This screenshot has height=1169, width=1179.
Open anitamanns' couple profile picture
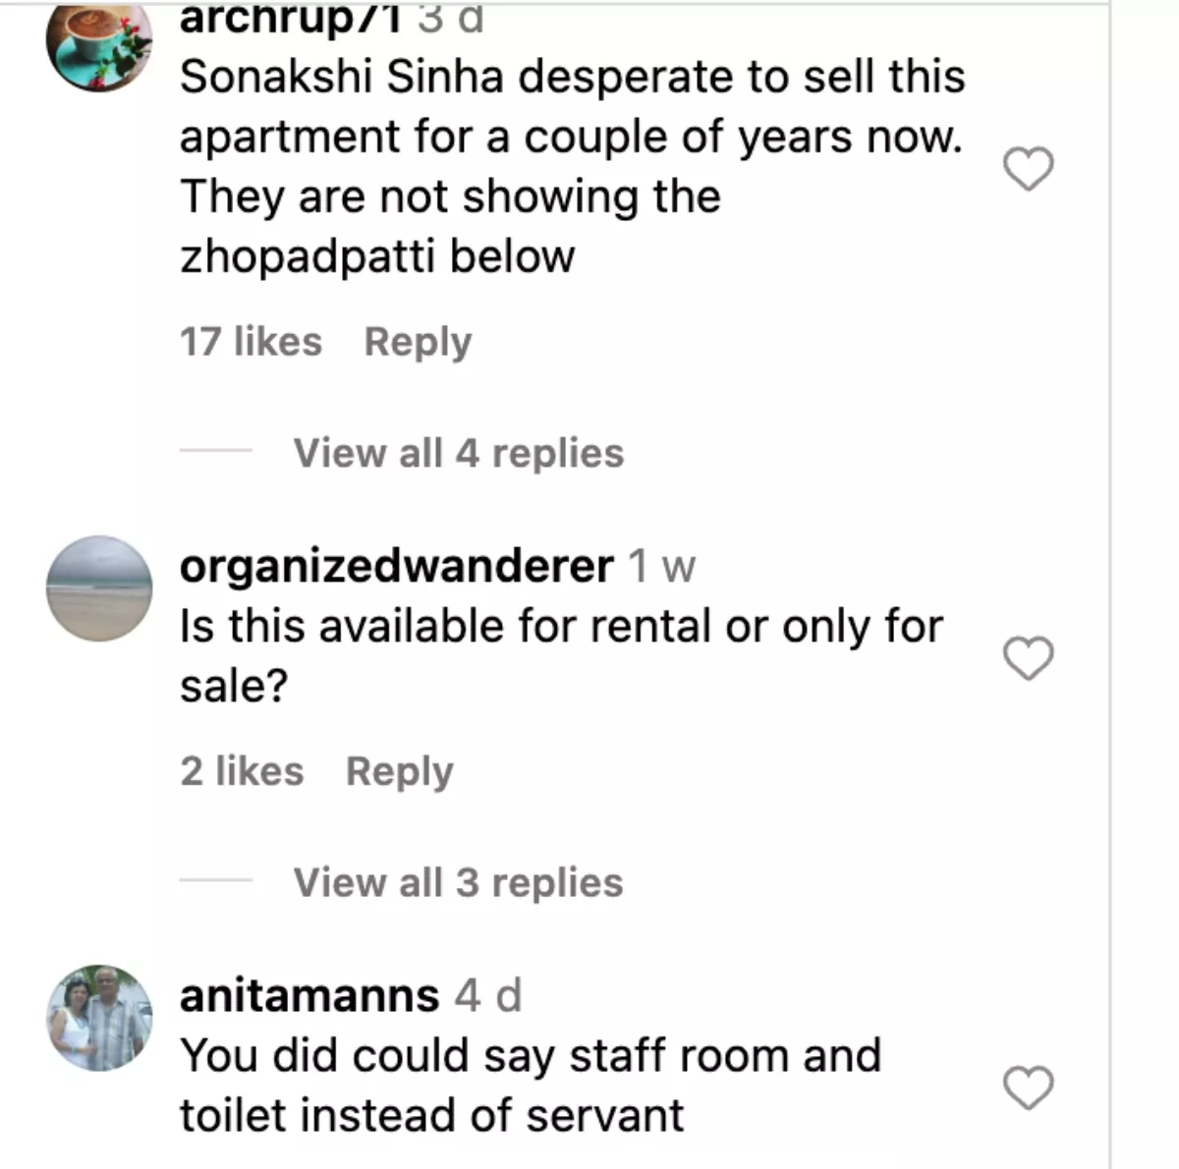pos(99,1018)
